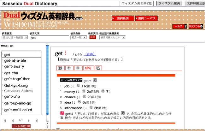Click the first 他 icon in money row
This screenshot has height=131, width=205.
point(83,91)
